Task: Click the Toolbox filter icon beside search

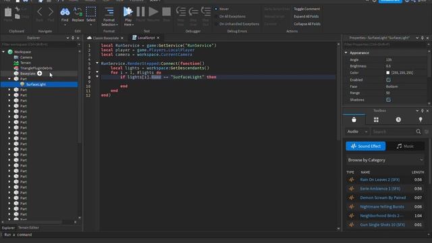Action: pyautogui.click(x=427, y=132)
